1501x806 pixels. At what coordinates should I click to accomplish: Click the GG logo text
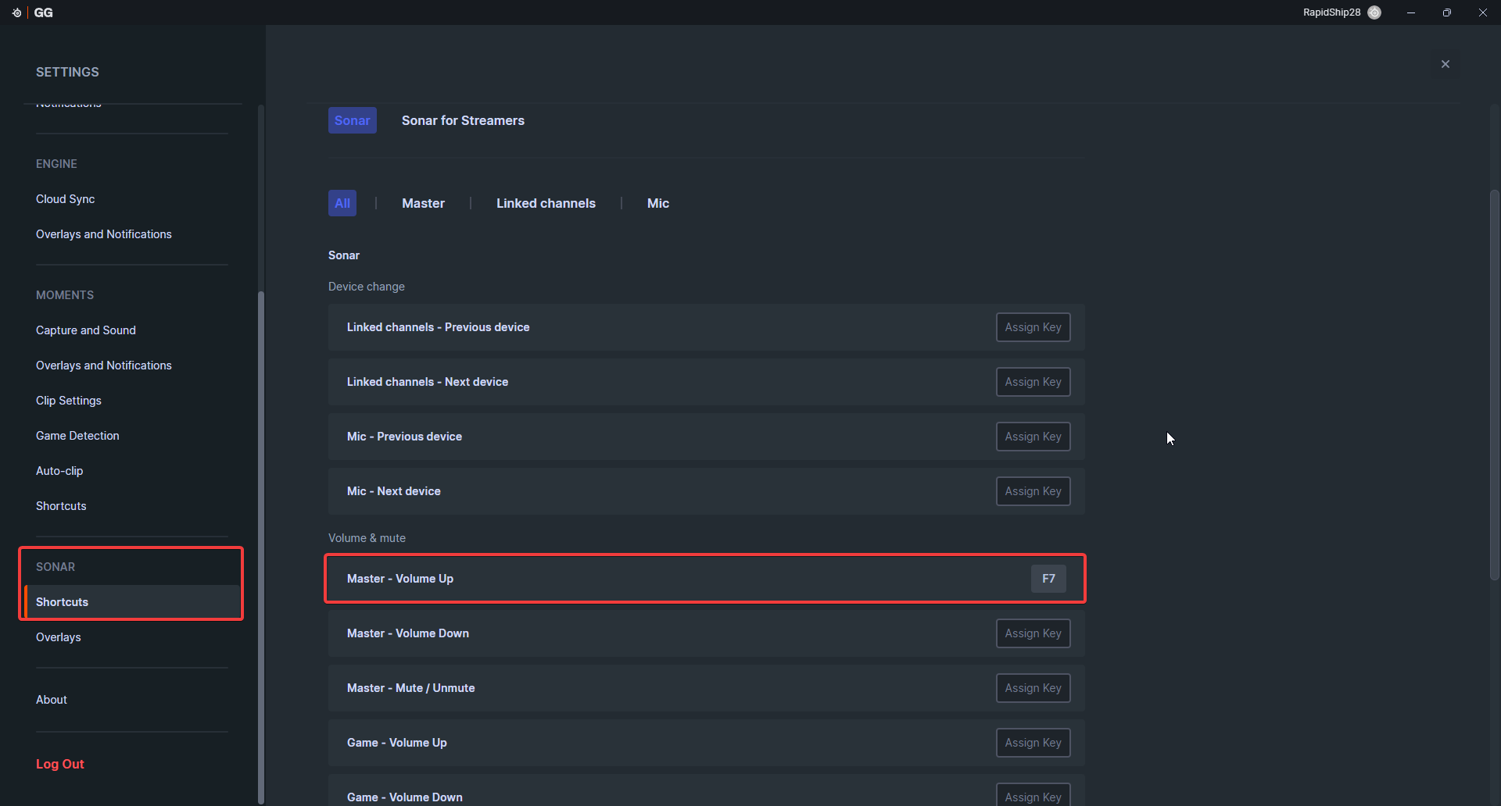tap(44, 12)
